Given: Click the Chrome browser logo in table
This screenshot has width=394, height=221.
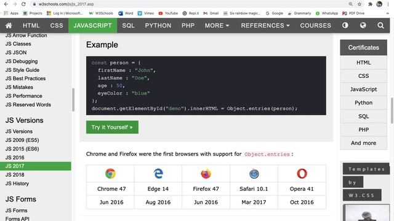Looking at the screenshot, I should click(111, 173).
